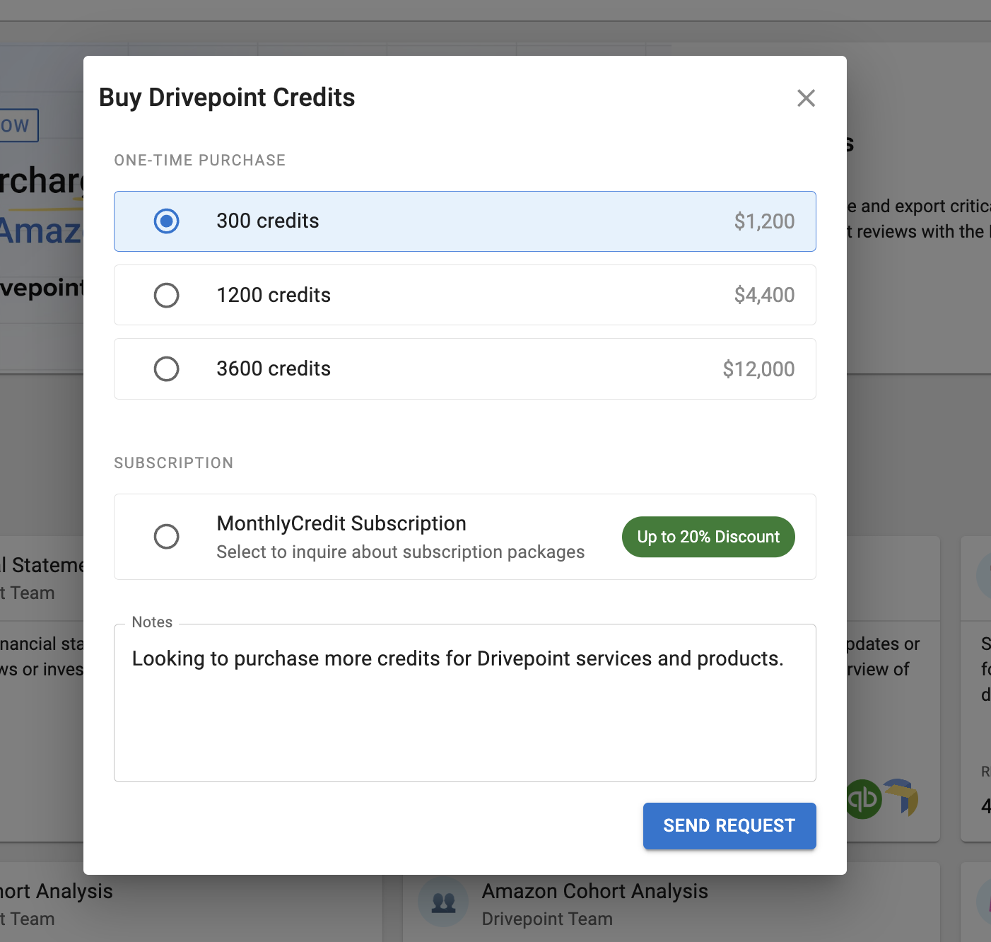Click the green Up to 20% Discount badge
991x942 pixels.
click(708, 537)
